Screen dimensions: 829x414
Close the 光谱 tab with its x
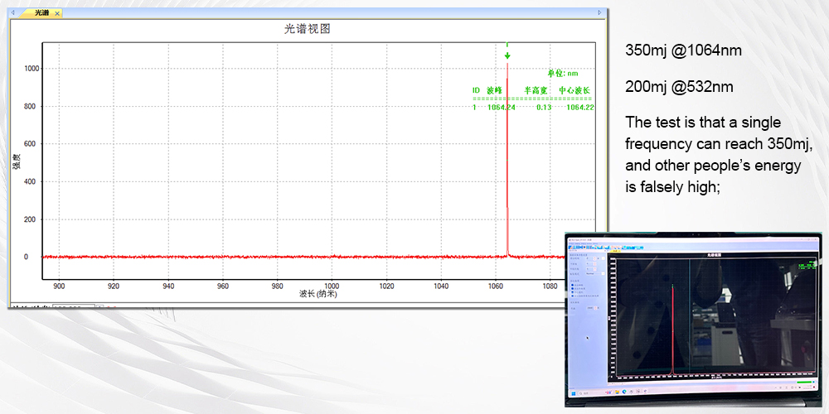click(x=57, y=13)
